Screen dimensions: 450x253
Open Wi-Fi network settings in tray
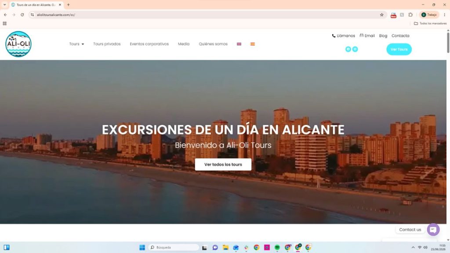pyautogui.click(x=420, y=247)
